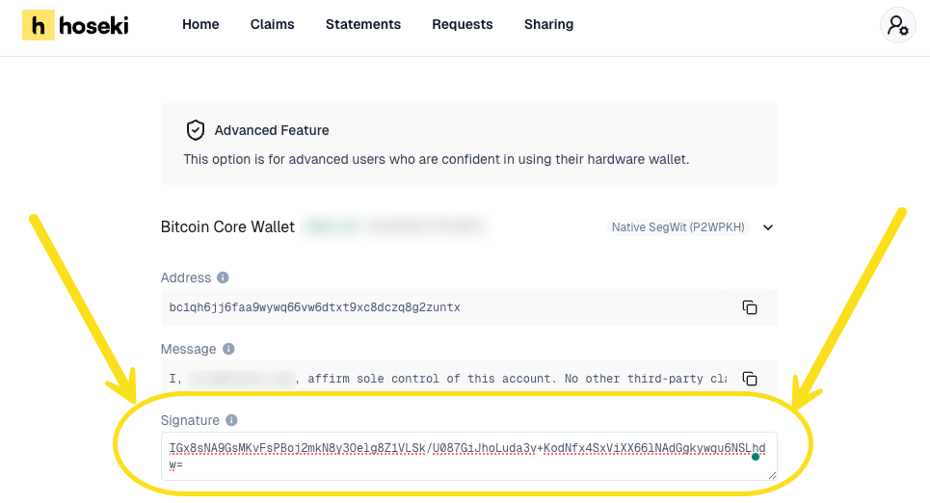Navigate to the Statements page
930x503 pixels.
(363, 24)
